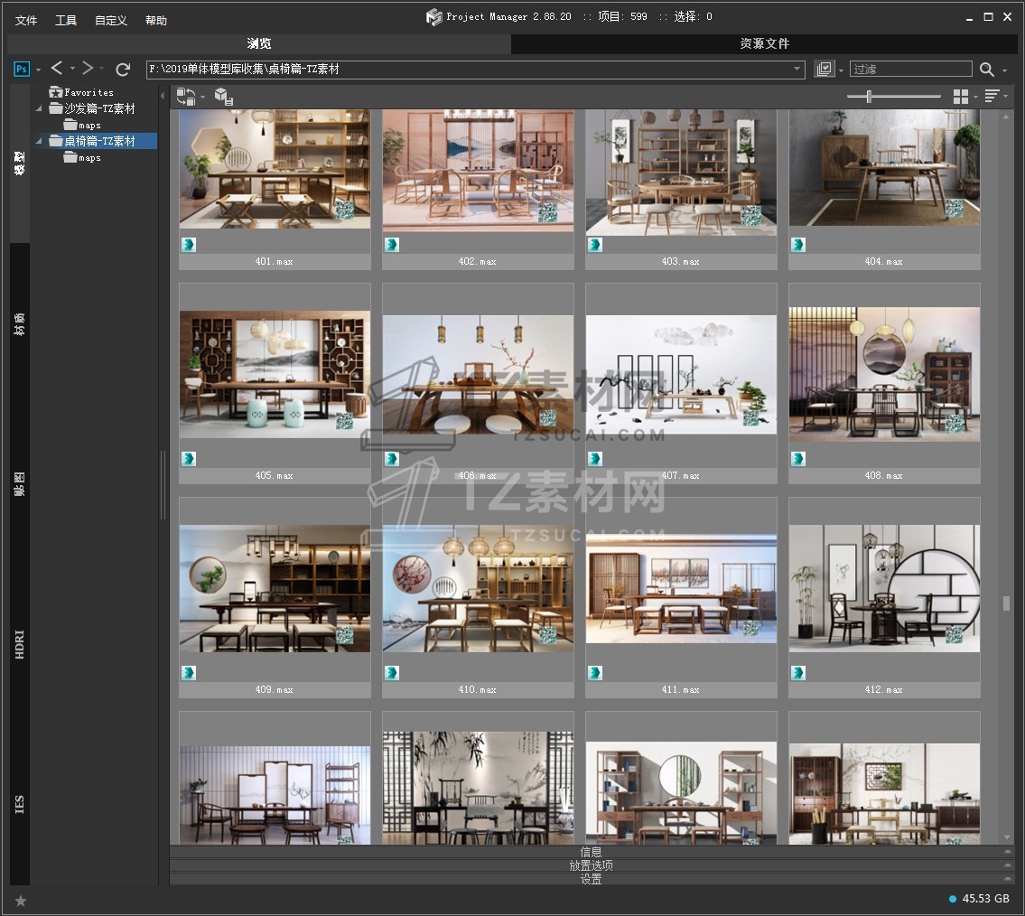Click the convert/relink files toolbar icon

click(186, 97)
